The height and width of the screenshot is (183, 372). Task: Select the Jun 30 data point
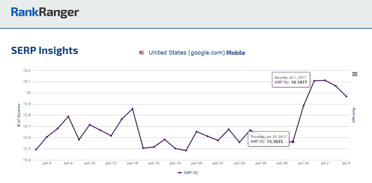tap(304, 105)
